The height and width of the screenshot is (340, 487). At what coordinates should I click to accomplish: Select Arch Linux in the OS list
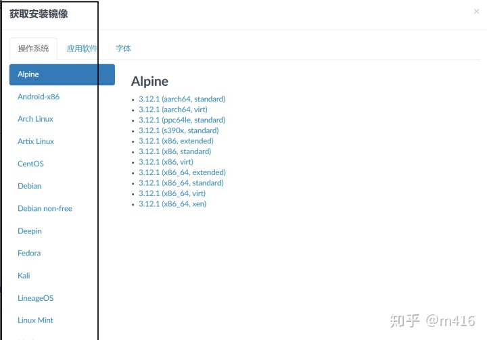pyautogui.click(x=35, y=119)
